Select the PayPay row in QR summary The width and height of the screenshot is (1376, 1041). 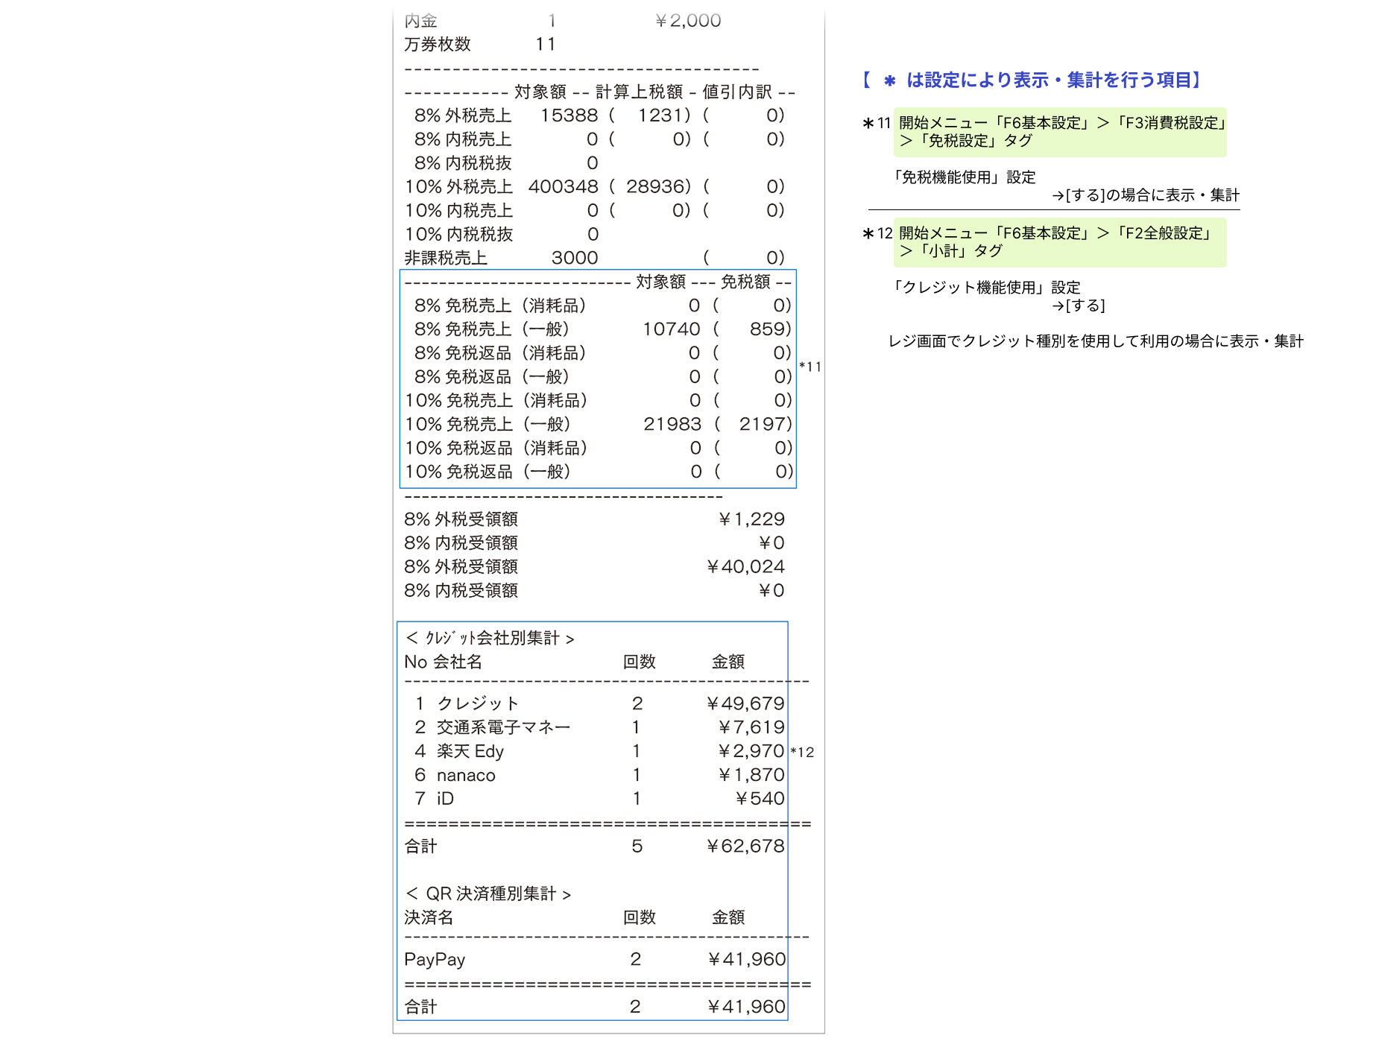pyautogui.click(x=594, y=959)
